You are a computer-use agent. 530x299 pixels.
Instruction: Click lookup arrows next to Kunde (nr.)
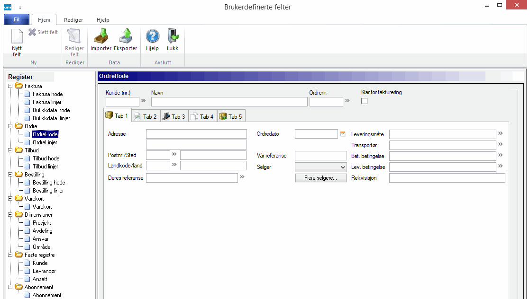coord(144,101)
